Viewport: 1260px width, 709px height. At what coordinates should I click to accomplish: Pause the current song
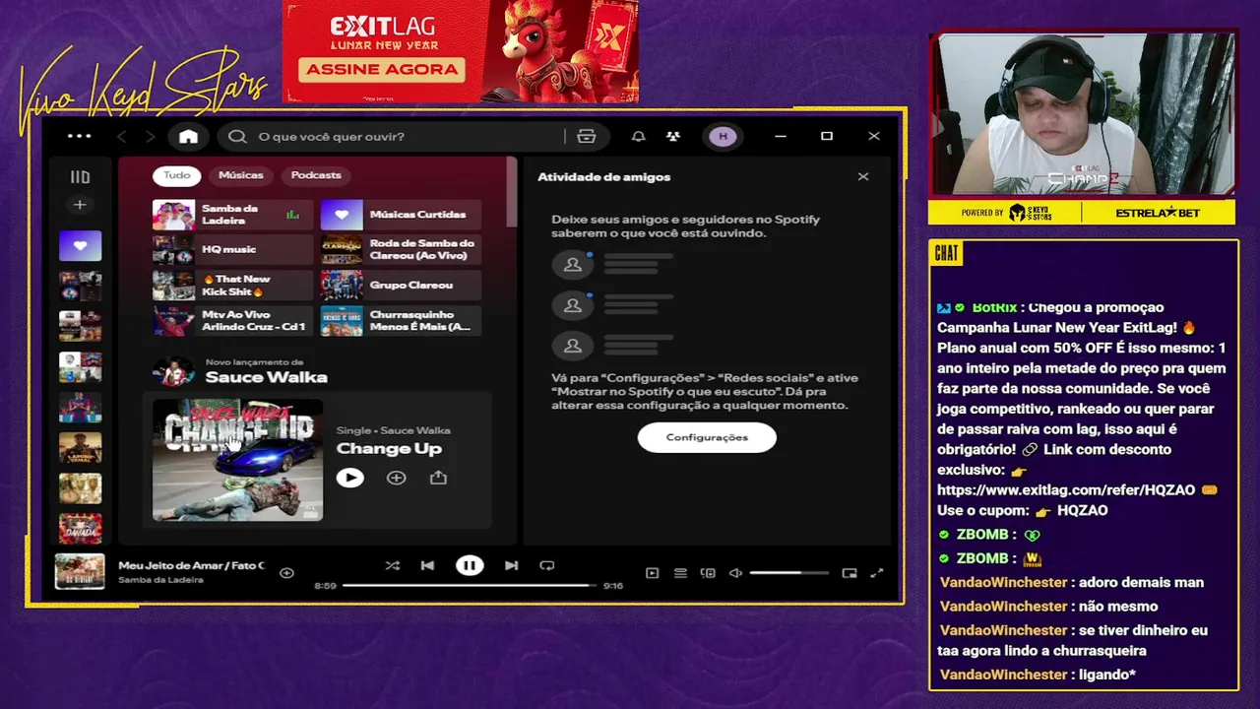coord(470,565)
